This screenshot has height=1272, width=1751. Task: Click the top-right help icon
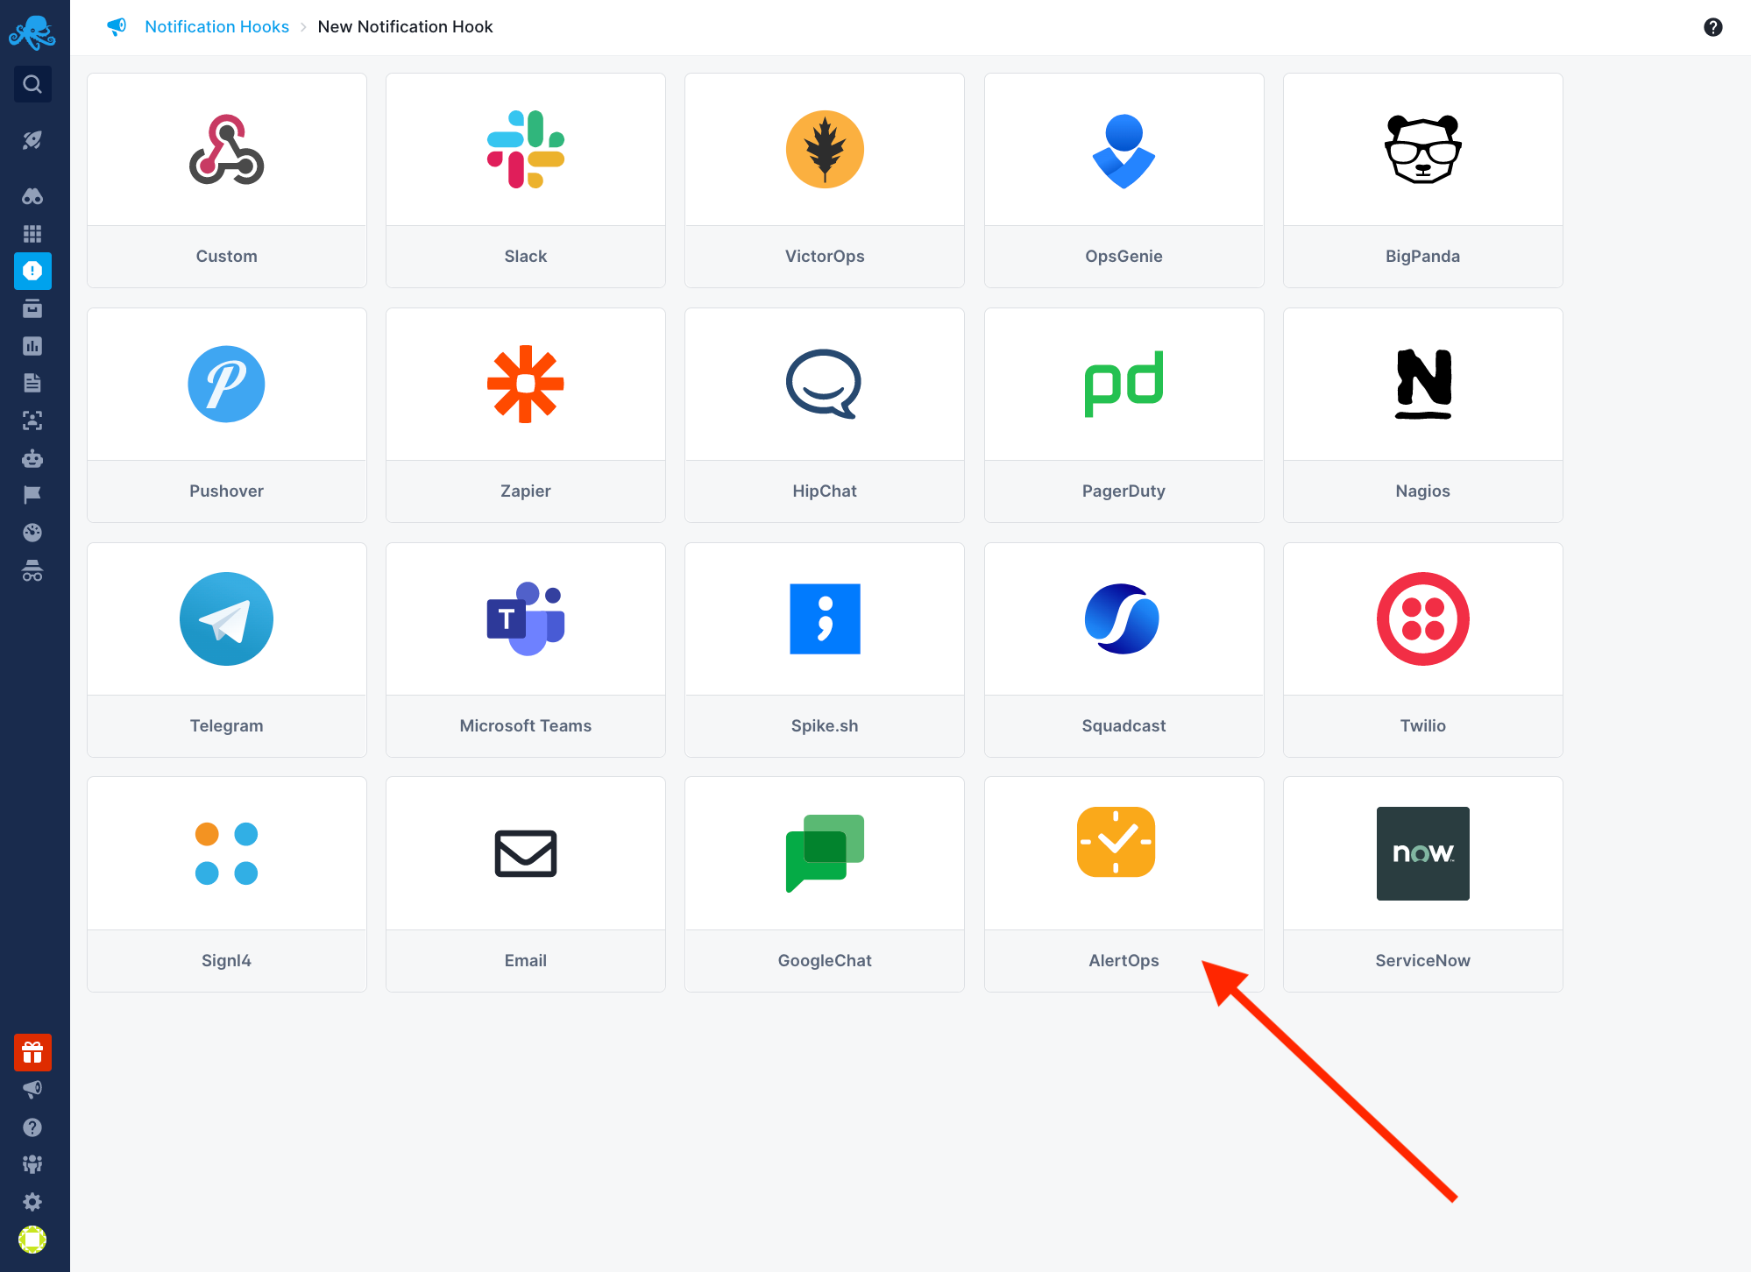pos(1713,27)
